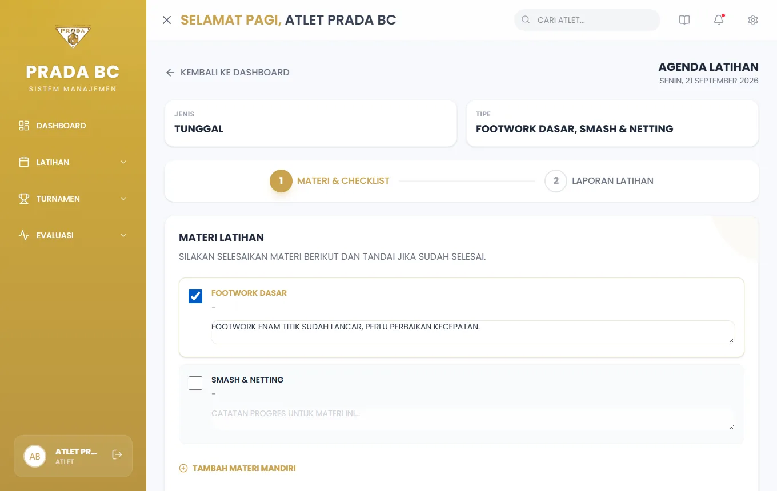Open the Evaluasi menu item
777x491 pixels.
click(73, 235)
